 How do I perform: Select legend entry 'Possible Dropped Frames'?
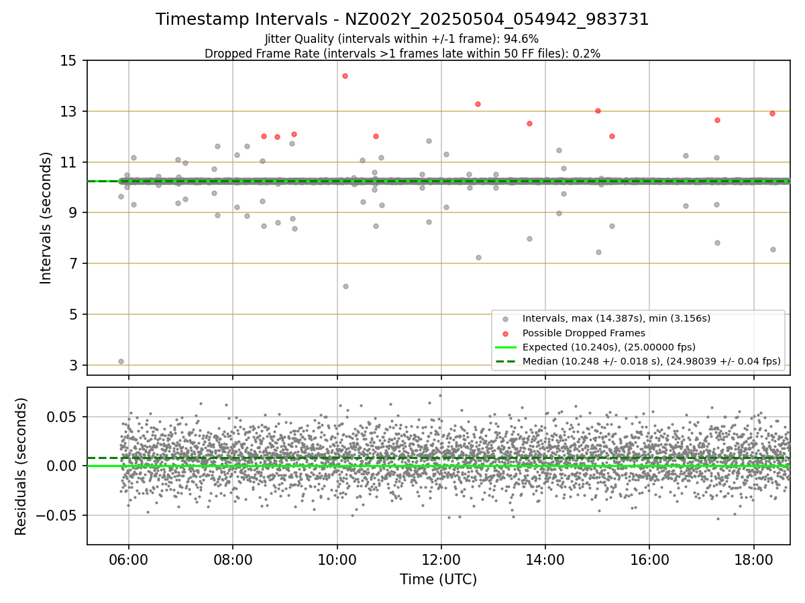tap(584, 333)
